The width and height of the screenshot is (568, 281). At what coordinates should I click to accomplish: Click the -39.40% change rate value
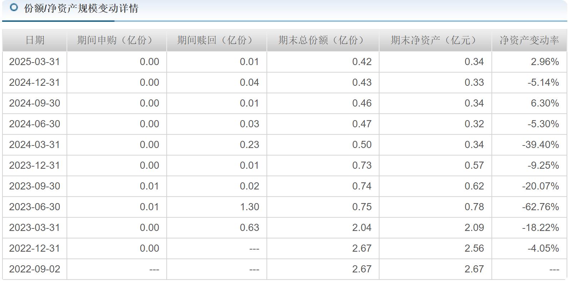[540, 145]
